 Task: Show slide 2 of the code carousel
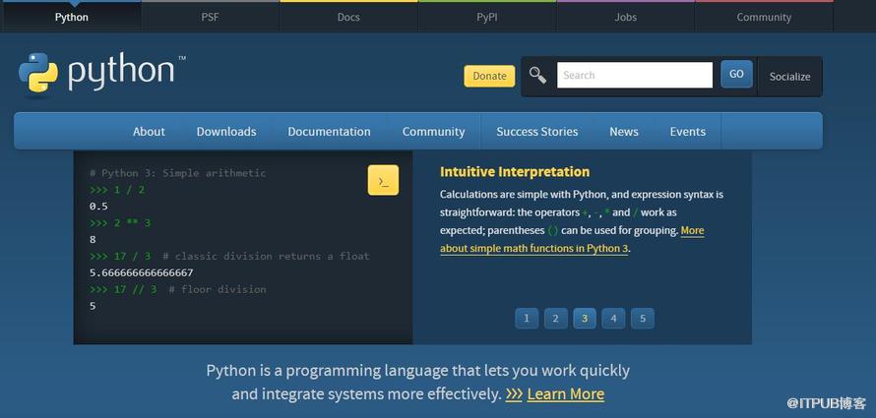tap(555, 318)
